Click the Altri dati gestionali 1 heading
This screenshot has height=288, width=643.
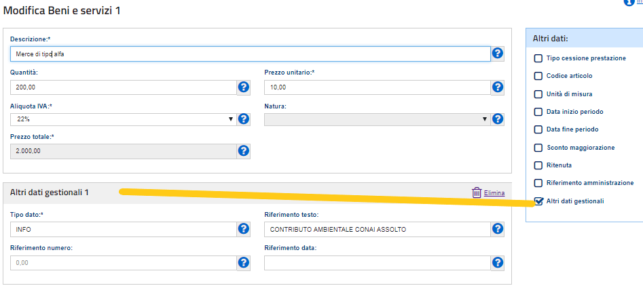click(x=49, y=192)
